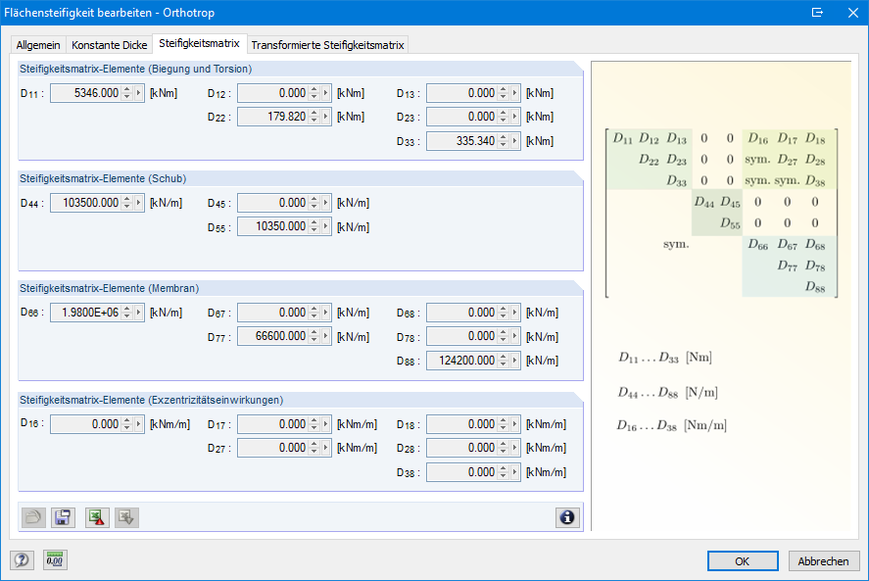869x581 pixels.
Task: Click the D45 value field
Action: click(x=273, y=203)
